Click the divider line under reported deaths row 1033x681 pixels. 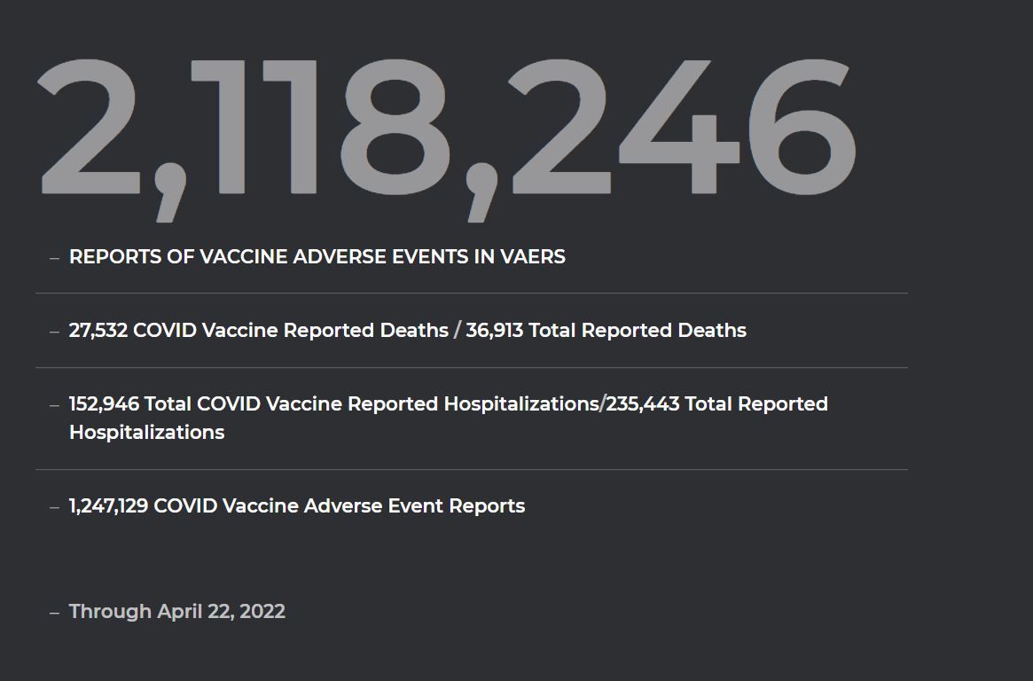pos(472,367)
